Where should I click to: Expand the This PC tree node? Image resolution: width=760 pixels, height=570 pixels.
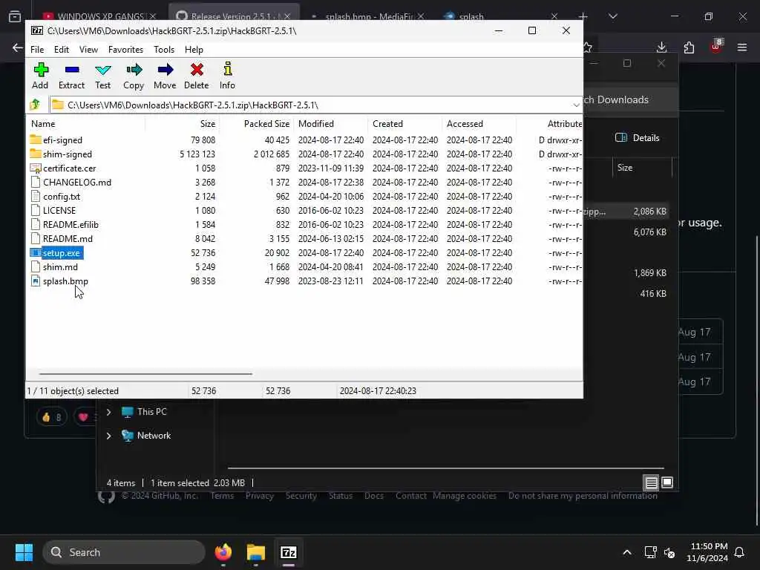point(108,411)
